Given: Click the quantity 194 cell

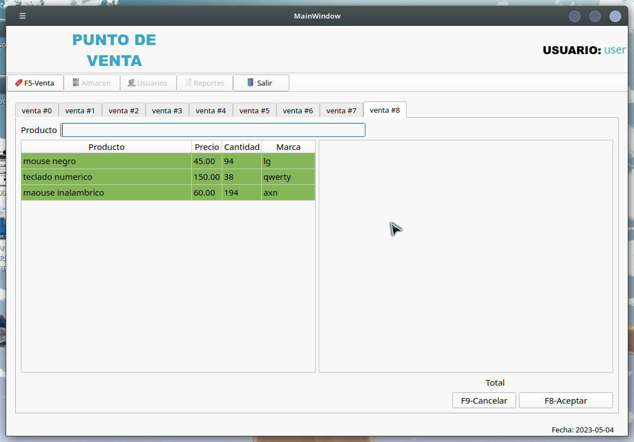Looking at the screenshot, I should coord(242,193).
